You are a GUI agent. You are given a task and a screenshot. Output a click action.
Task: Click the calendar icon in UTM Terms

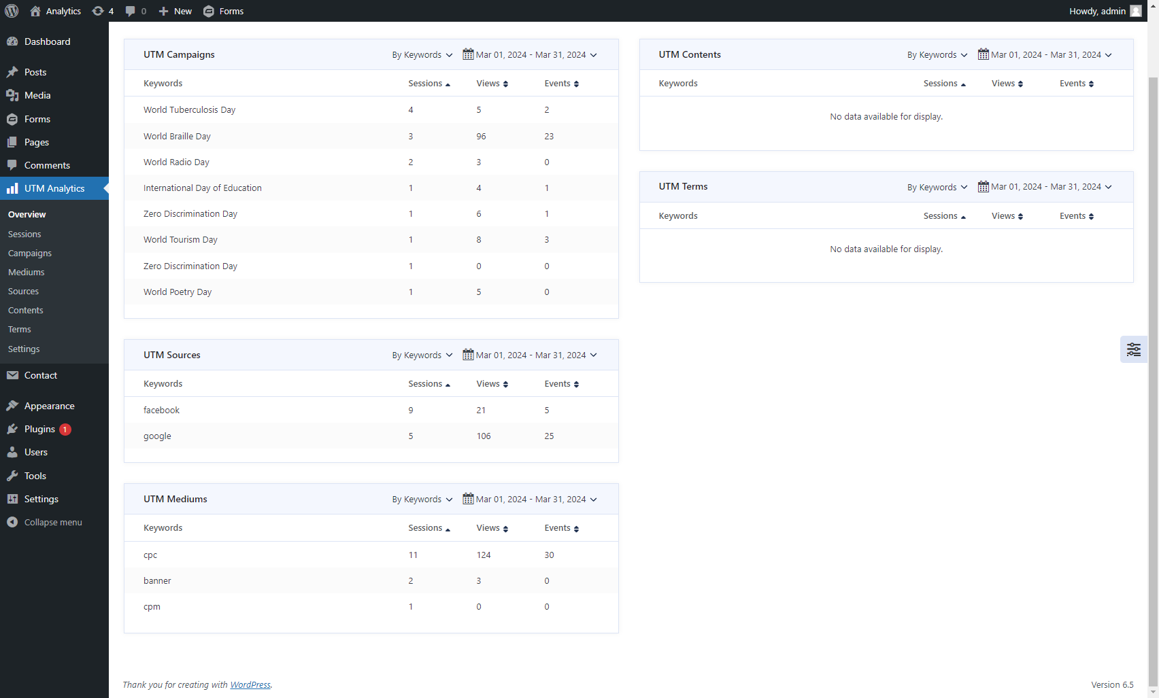(983, 187)
